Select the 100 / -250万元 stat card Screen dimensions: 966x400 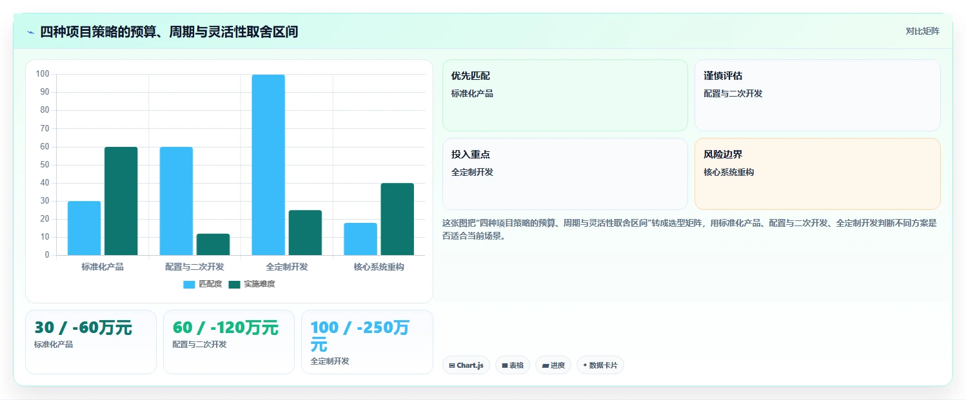tap(367, 342)
